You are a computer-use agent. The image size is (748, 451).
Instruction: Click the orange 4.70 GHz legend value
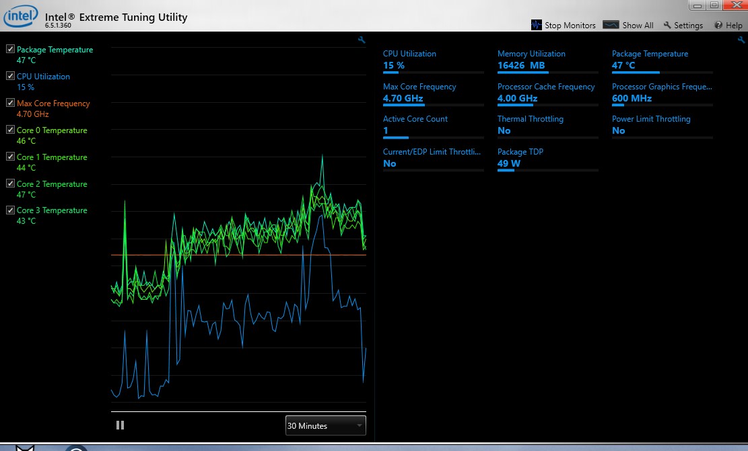[x=32, y=114]
